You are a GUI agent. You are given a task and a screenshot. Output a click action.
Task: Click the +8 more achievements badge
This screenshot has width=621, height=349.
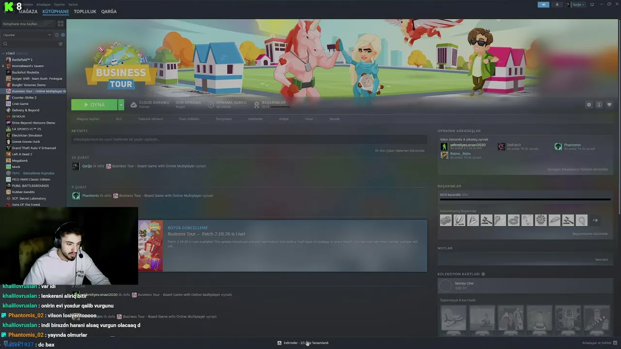pos(595,220)
